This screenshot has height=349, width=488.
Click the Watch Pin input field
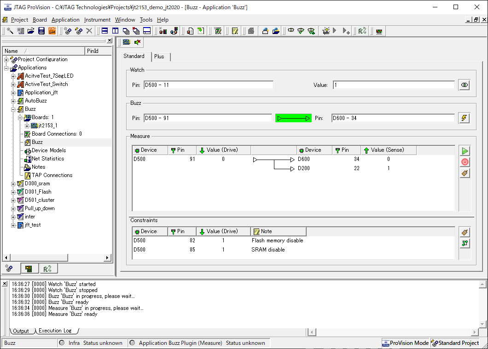209,85
